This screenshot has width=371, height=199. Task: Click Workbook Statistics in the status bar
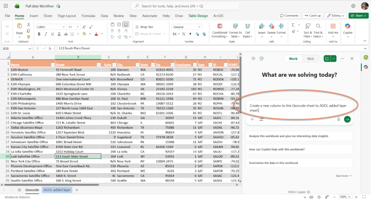pos(17,197)
